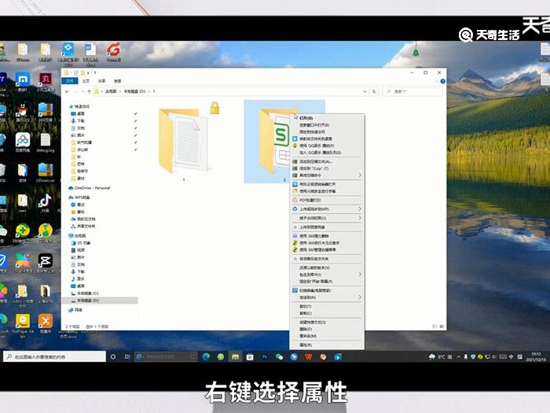Switch to large icons view button
550x413 pixels.
[442, 326]
